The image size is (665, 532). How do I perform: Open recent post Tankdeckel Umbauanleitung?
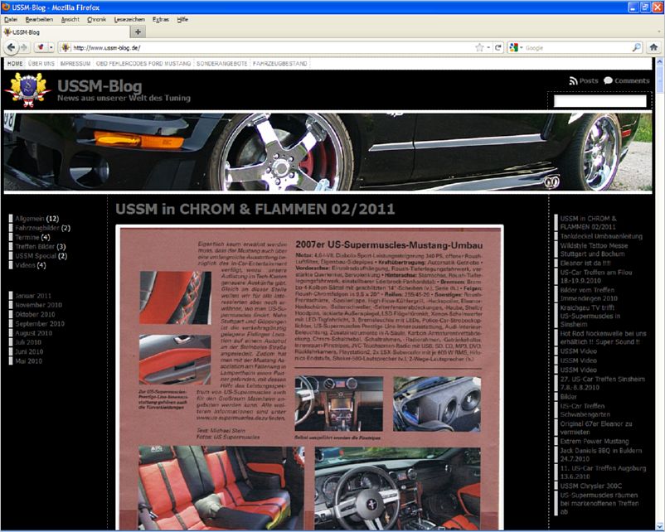pyautogui.click(x=601, y=236)
